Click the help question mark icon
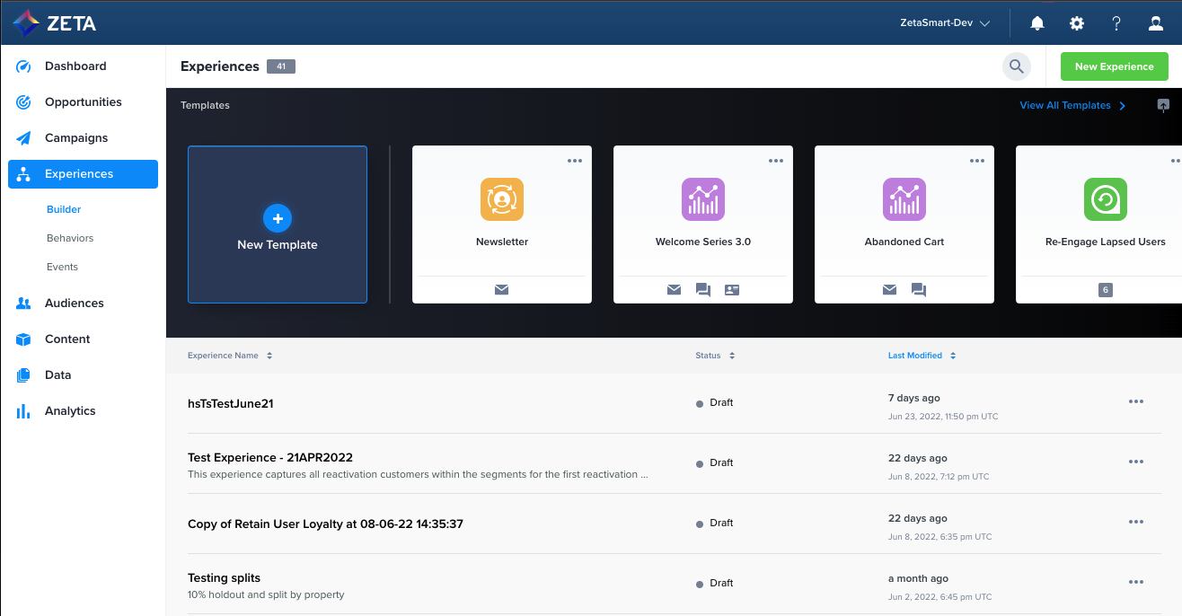Viewport: 1182px width, 616px height. coord(1116,23)
